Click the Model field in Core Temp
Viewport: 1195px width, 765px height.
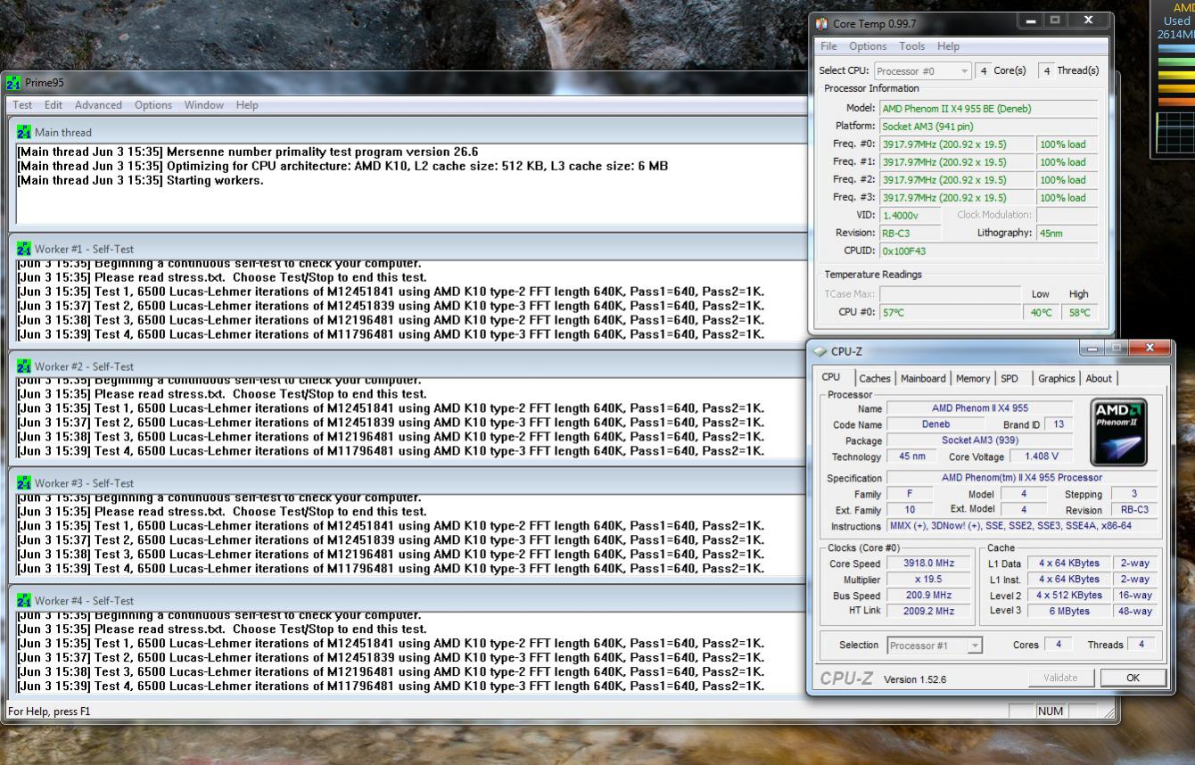[x=989, y=109]
